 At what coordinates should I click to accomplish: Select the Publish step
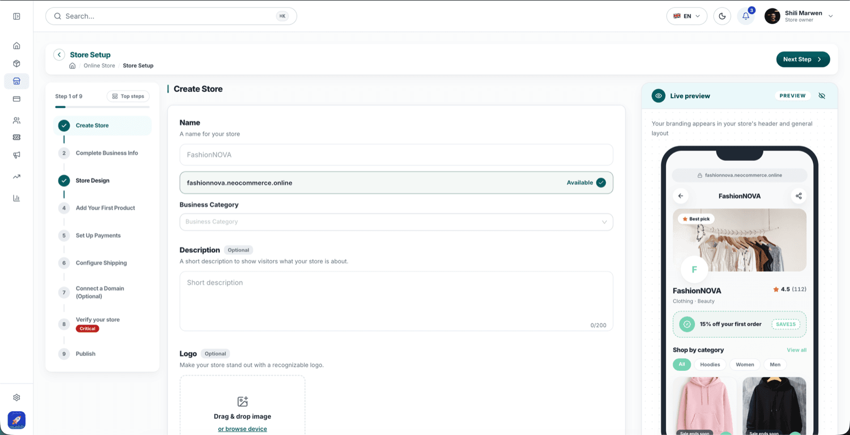(103, 354)
